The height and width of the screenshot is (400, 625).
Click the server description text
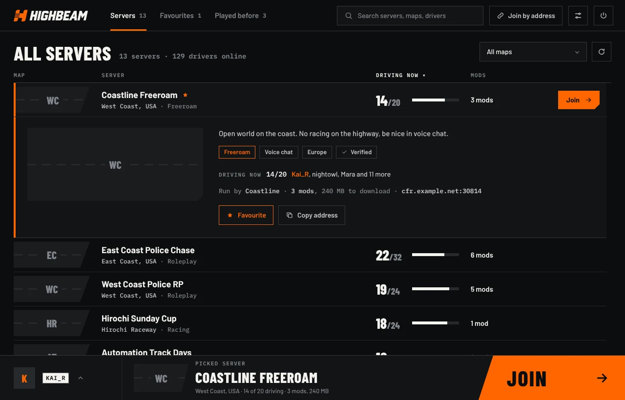(x=333, y=134)
